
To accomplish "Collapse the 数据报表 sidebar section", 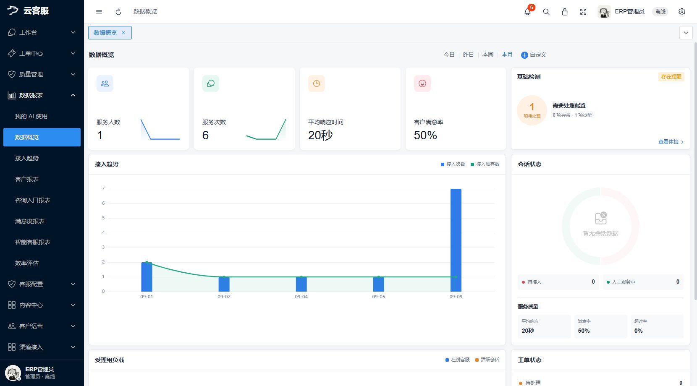I will click(x=42, y=95).
